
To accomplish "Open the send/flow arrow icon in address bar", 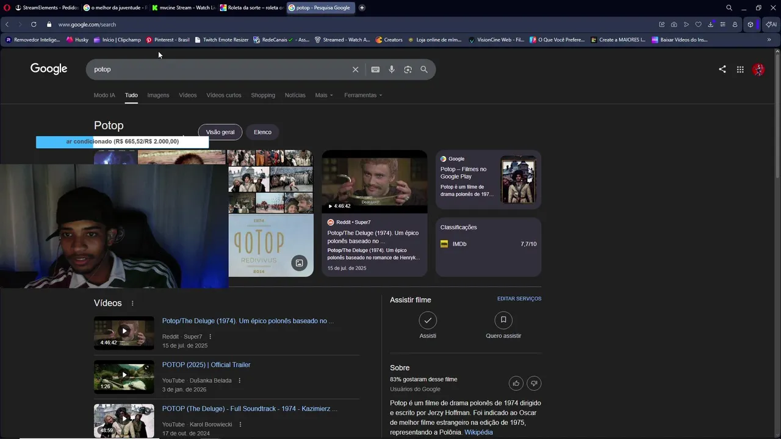I will point(686,24).
